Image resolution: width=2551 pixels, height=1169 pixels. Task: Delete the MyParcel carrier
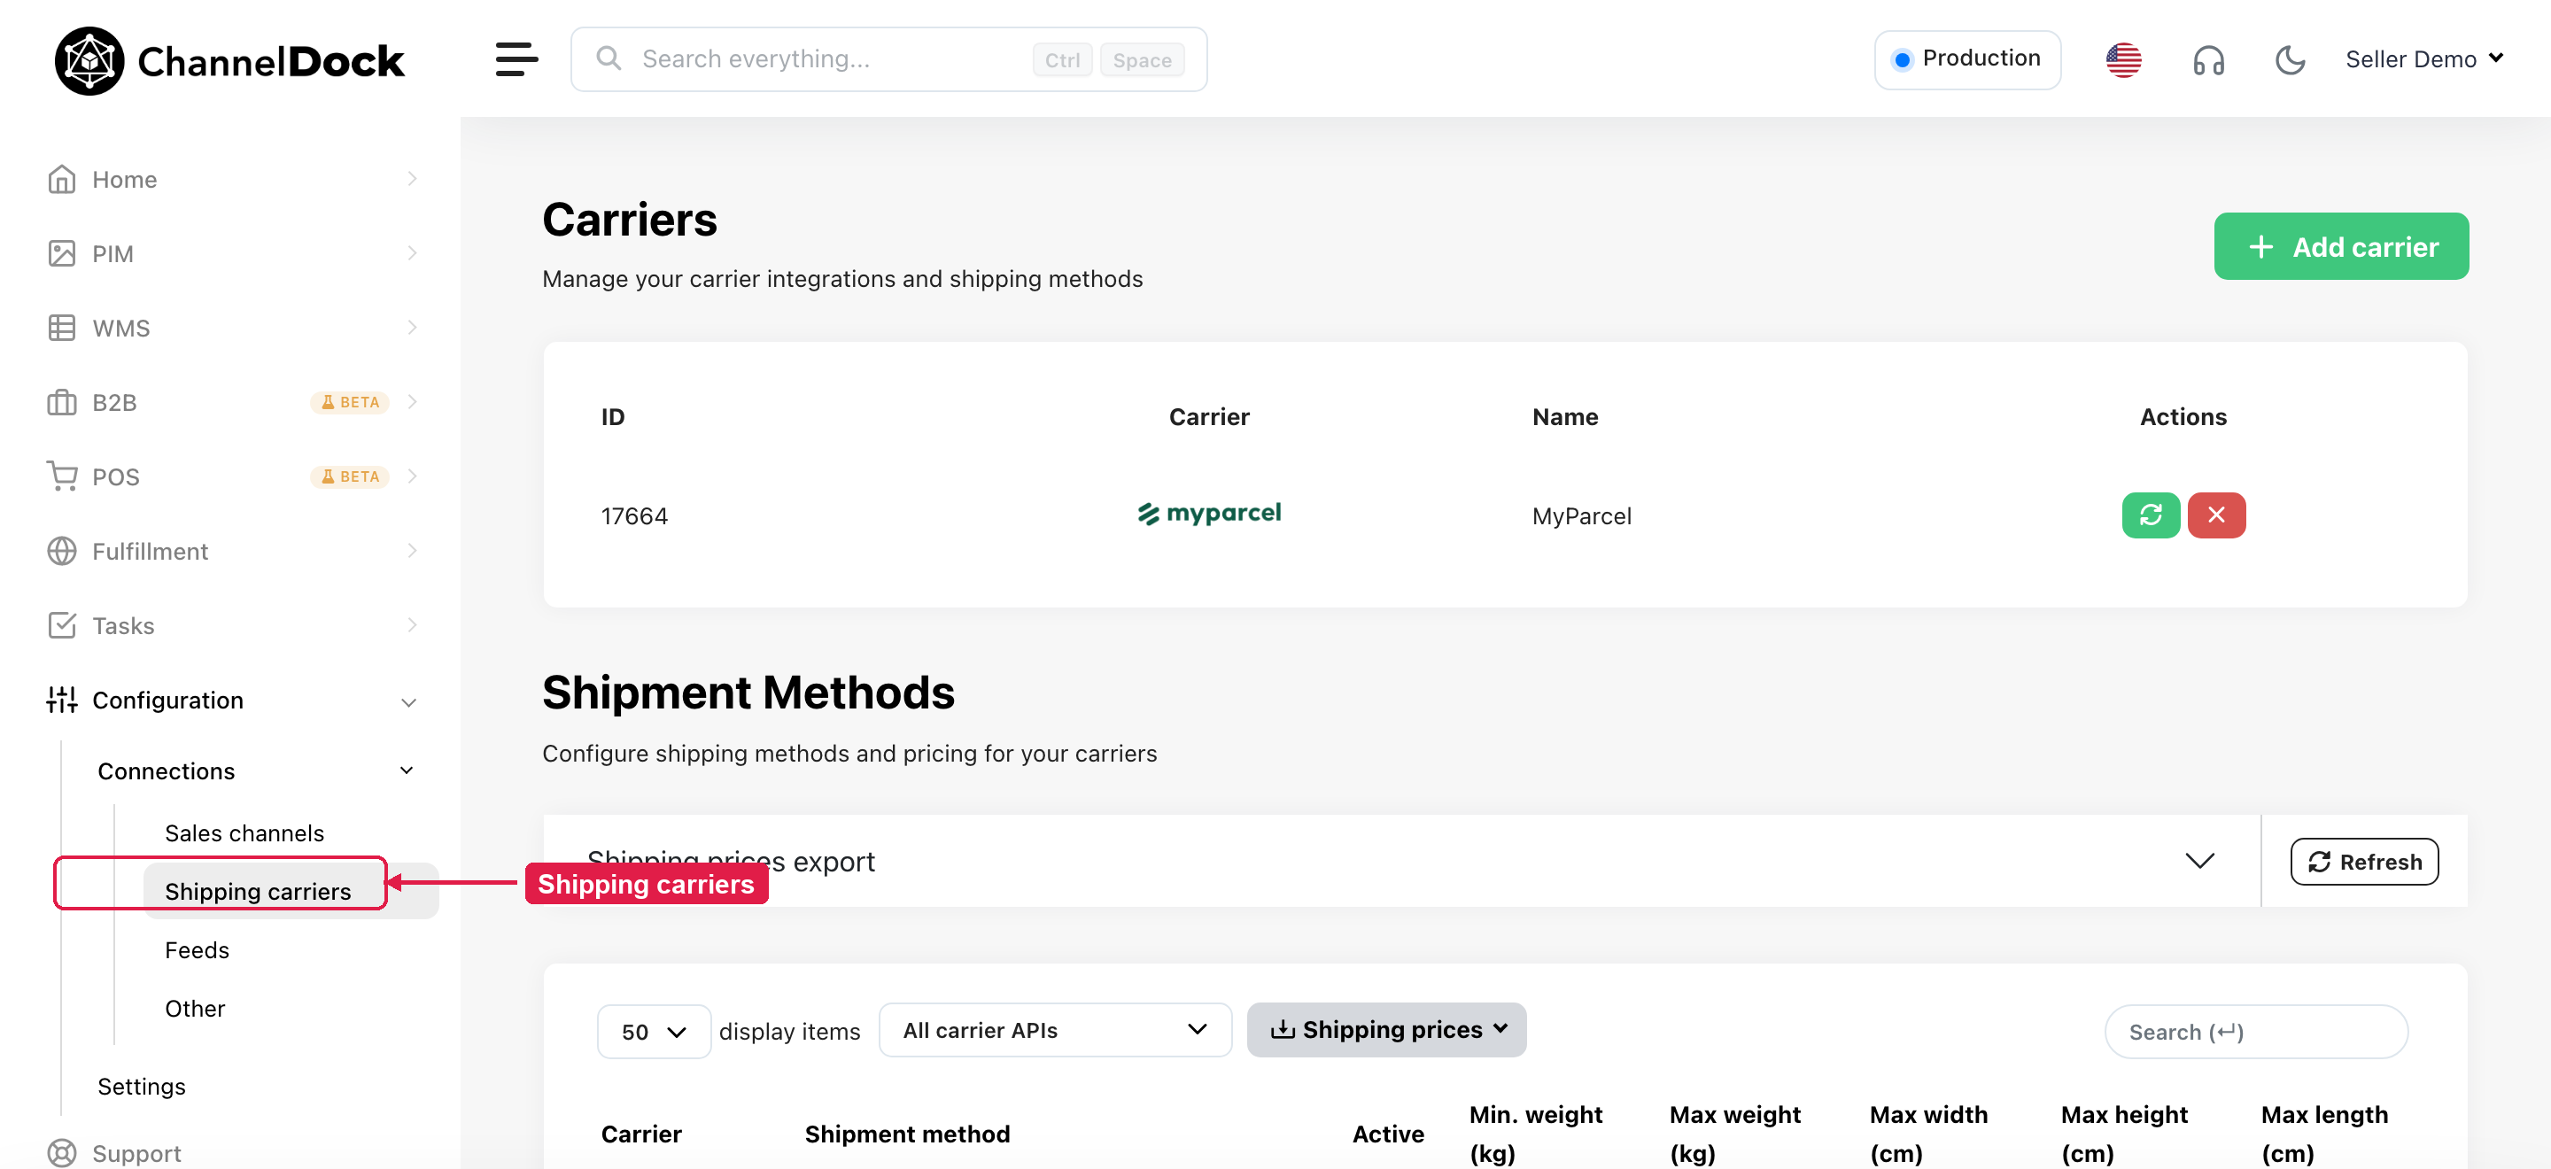click(x=2216, y=515)
